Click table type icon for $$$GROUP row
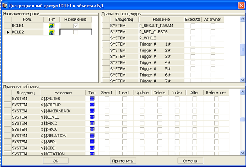The image size is (246, 167). 92,105
